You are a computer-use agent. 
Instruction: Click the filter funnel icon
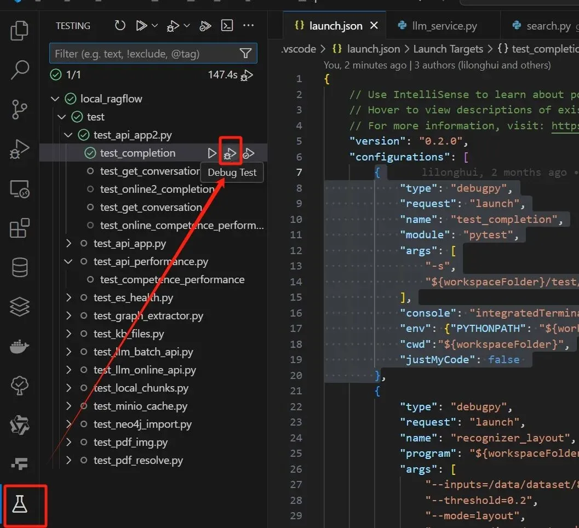coord(245,54)
